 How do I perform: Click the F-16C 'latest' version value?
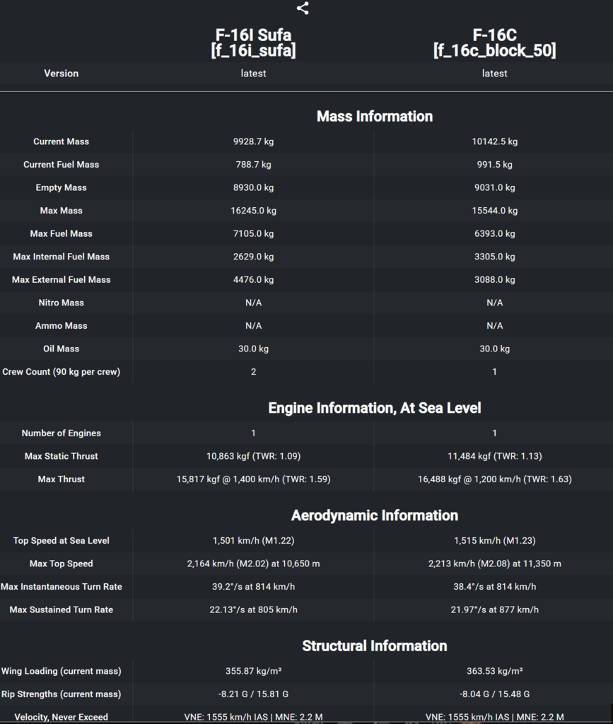(494, 74)
